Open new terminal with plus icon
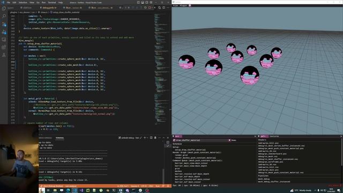This screenshot has width=343, height=193. pyautogui.click(x=145, y=138)
